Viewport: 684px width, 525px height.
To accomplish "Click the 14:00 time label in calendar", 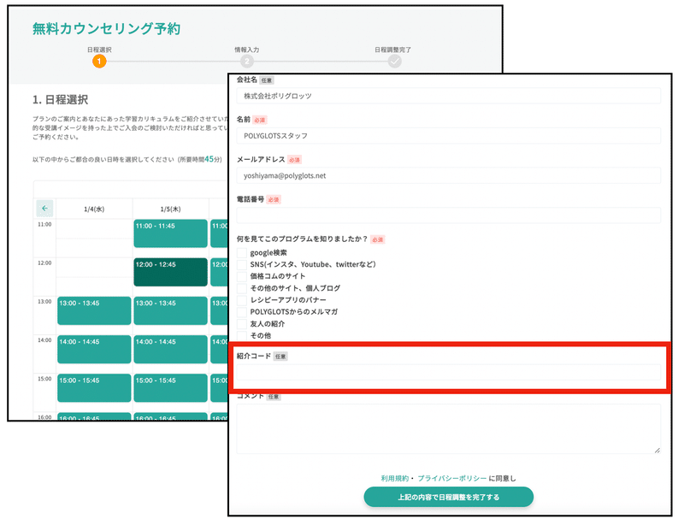I will click(44, 340).
